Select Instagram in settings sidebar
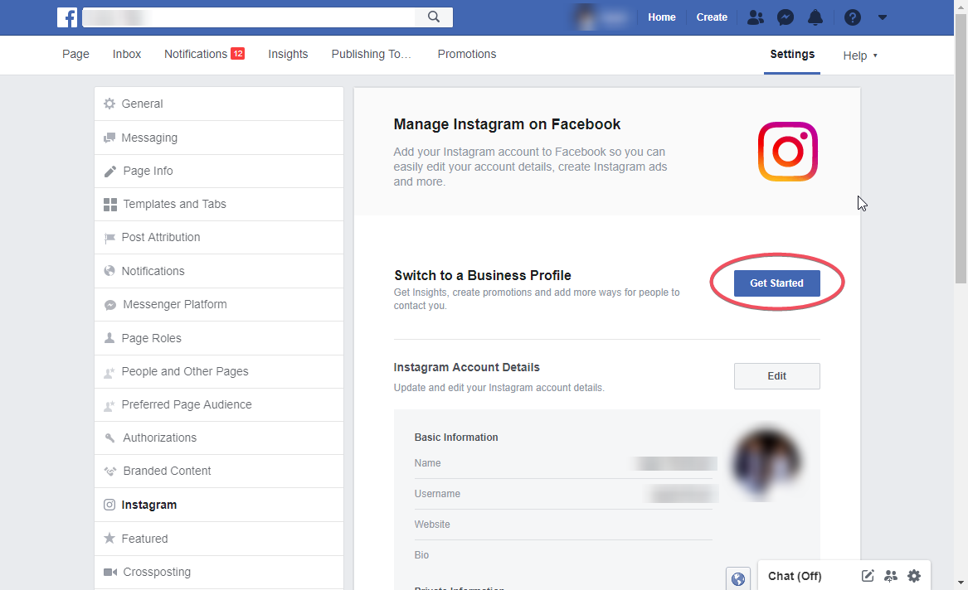The image size is (968, 590). [x=219, y=505]
